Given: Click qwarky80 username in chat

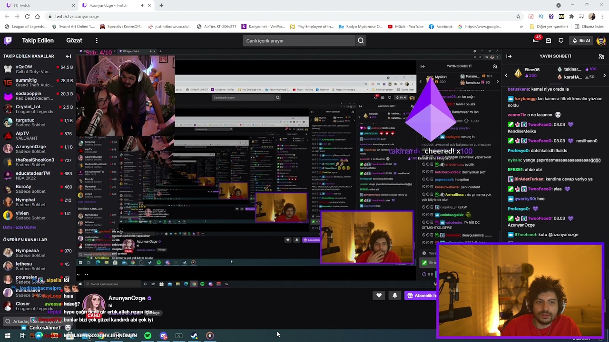Looking at the screenshot, I should [525, 199].
